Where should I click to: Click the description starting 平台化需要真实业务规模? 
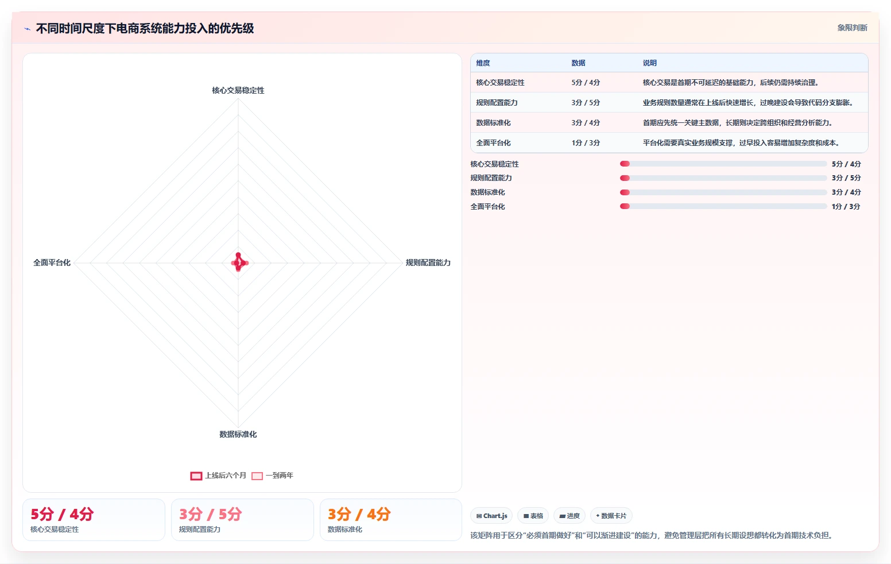click(741, 143)
